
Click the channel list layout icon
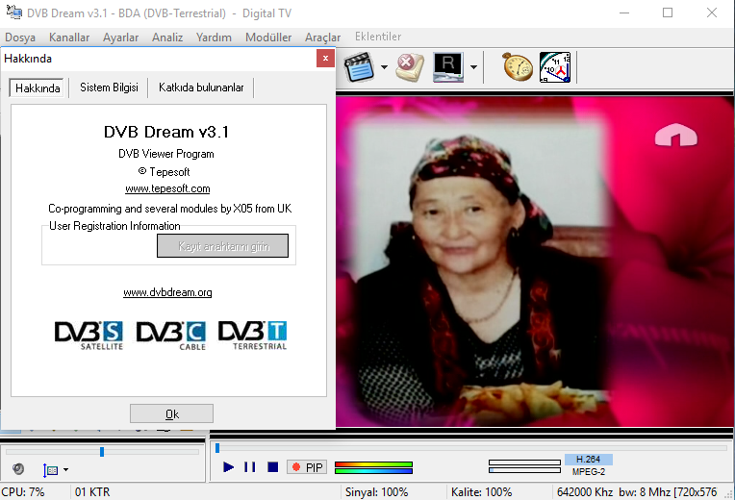[x=51, y=469]
